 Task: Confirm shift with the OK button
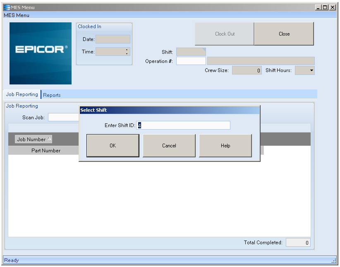point(113,145)
